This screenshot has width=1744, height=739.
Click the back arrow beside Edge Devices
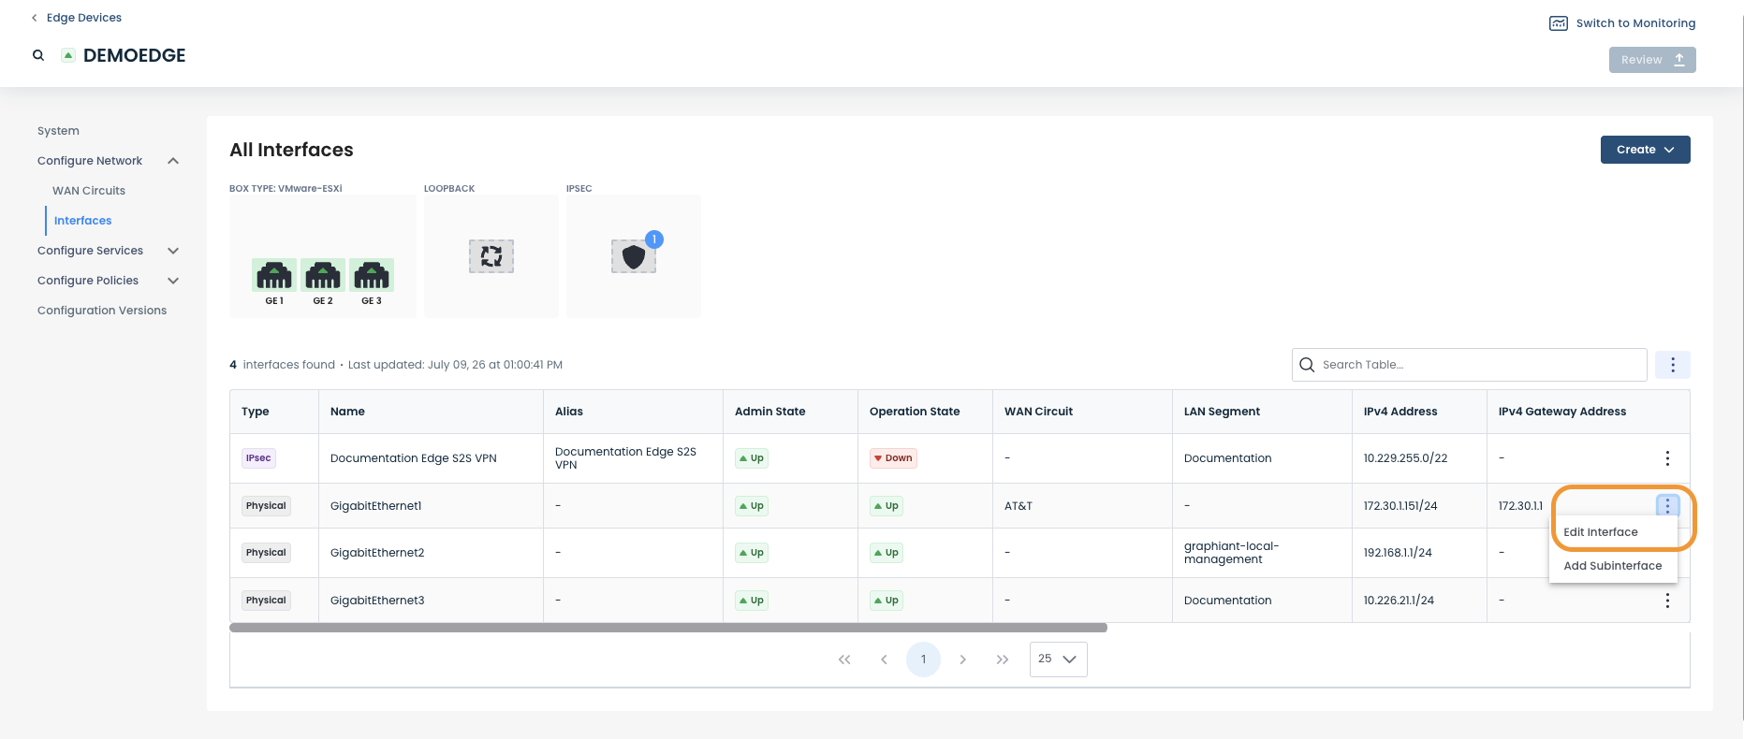35,18
